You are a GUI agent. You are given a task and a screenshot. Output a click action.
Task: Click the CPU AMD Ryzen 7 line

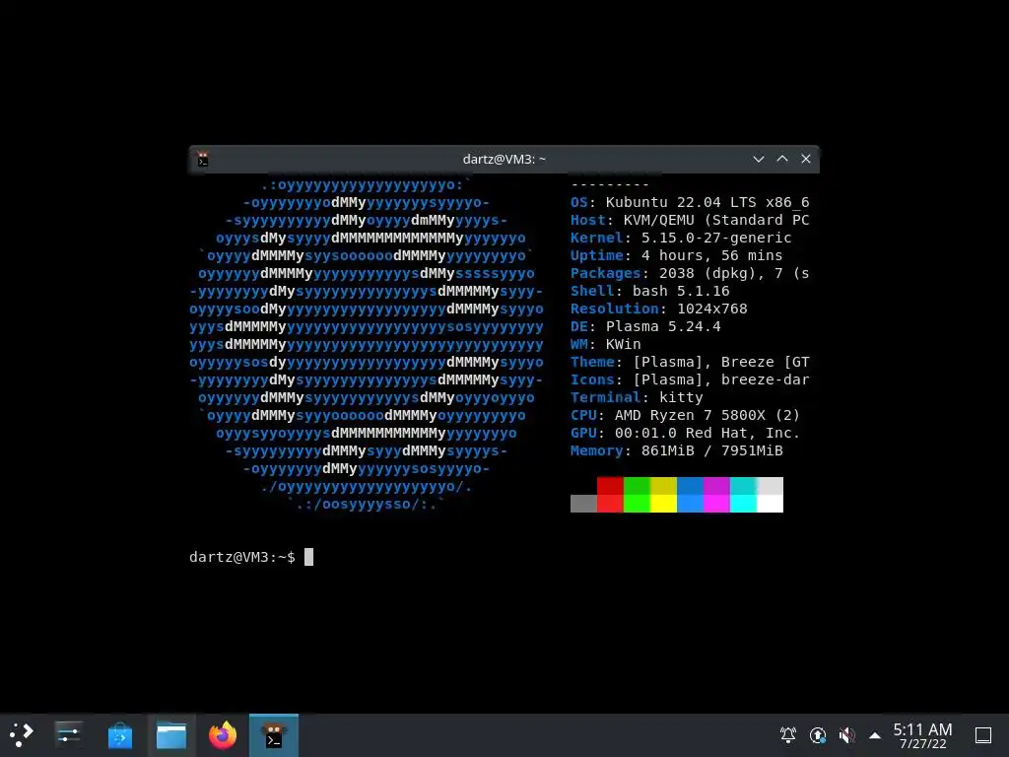[x=686, y=415]
